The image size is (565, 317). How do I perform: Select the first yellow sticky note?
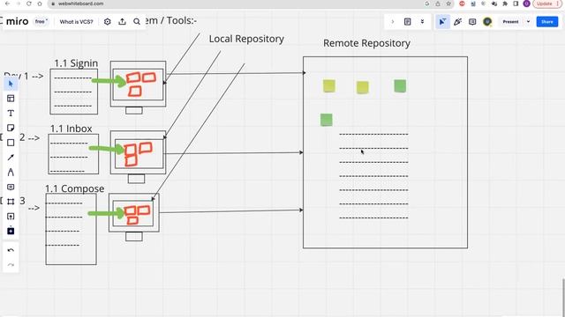(x=329, y=86)
